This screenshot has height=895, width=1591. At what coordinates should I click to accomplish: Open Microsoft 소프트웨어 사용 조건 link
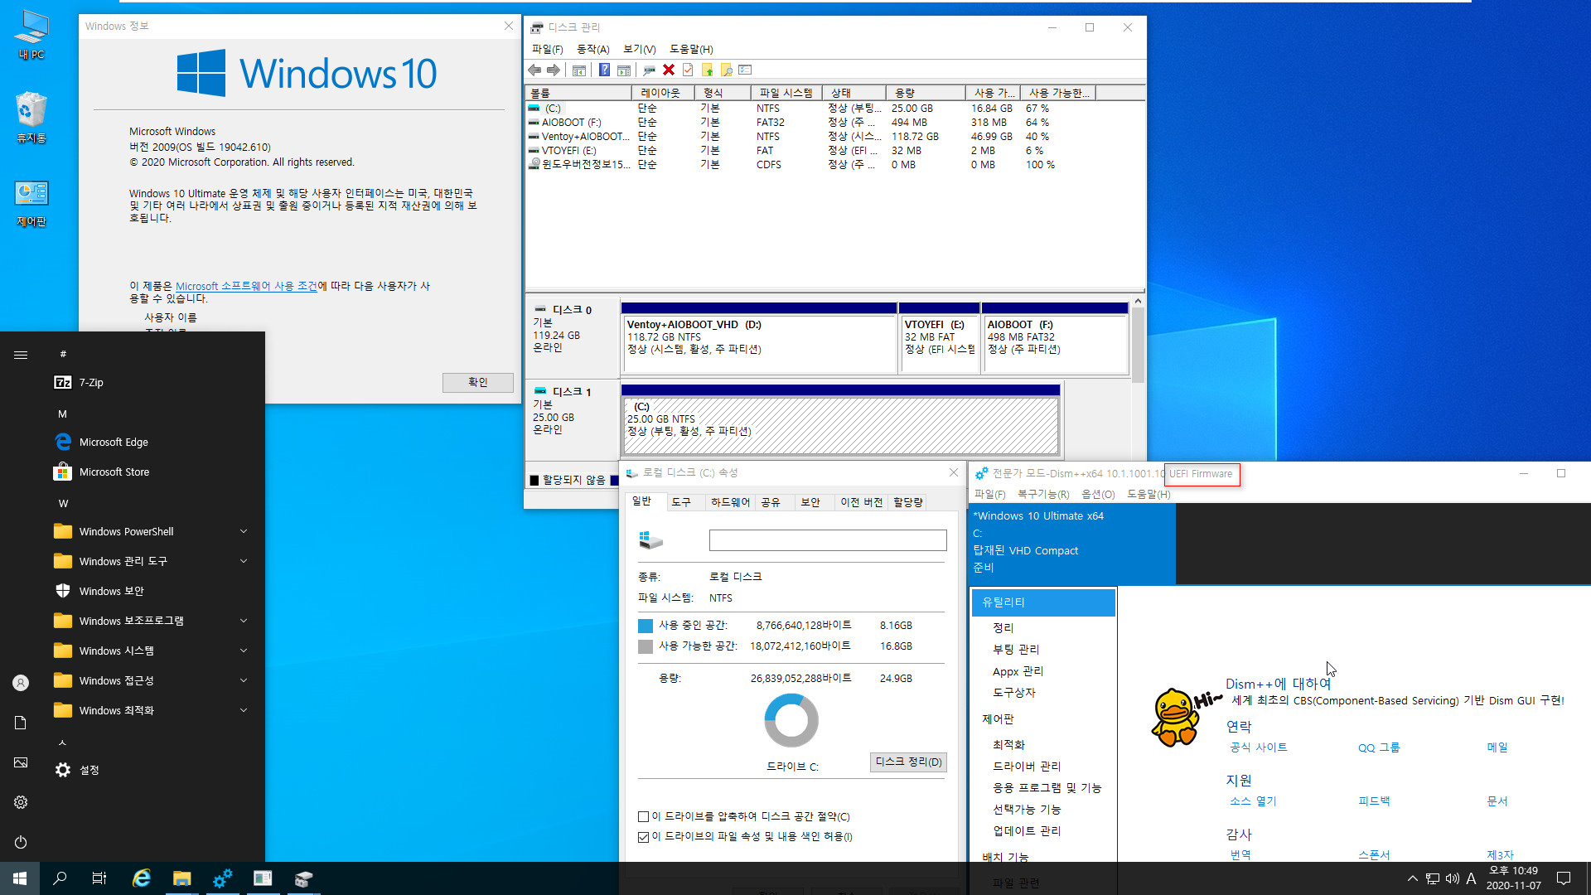pos(246,286)
